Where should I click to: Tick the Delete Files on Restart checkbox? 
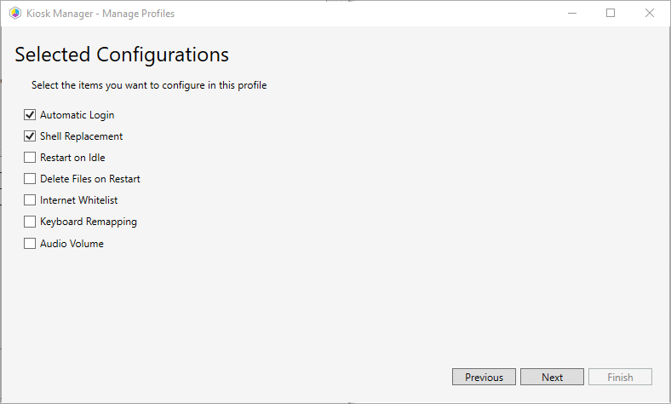point(30,179)
